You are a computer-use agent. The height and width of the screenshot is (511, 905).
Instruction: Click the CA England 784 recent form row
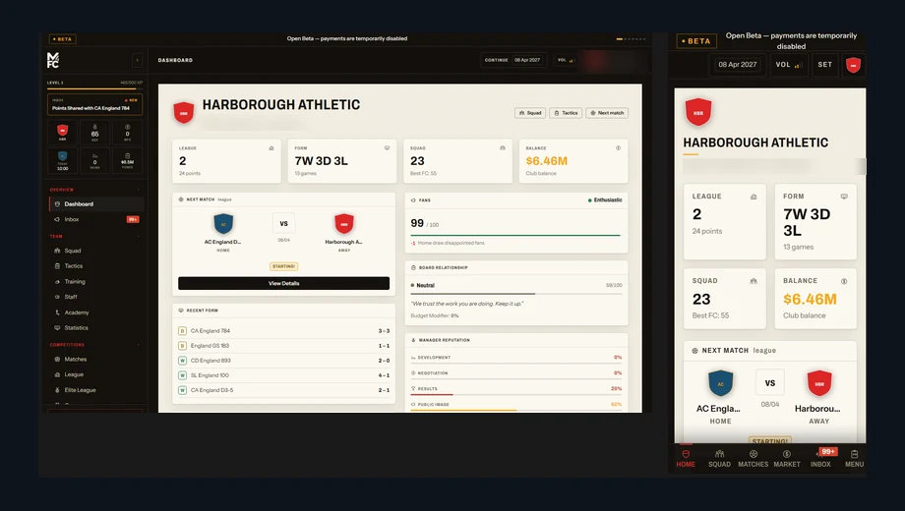coord(283,330)
